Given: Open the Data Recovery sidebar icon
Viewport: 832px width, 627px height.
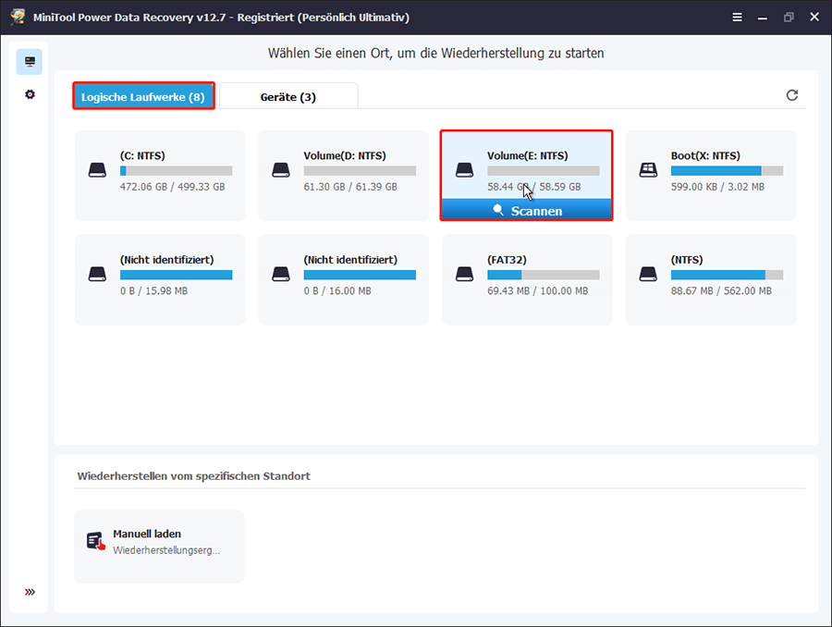Looking at the screenshot, I should (30, 60).
